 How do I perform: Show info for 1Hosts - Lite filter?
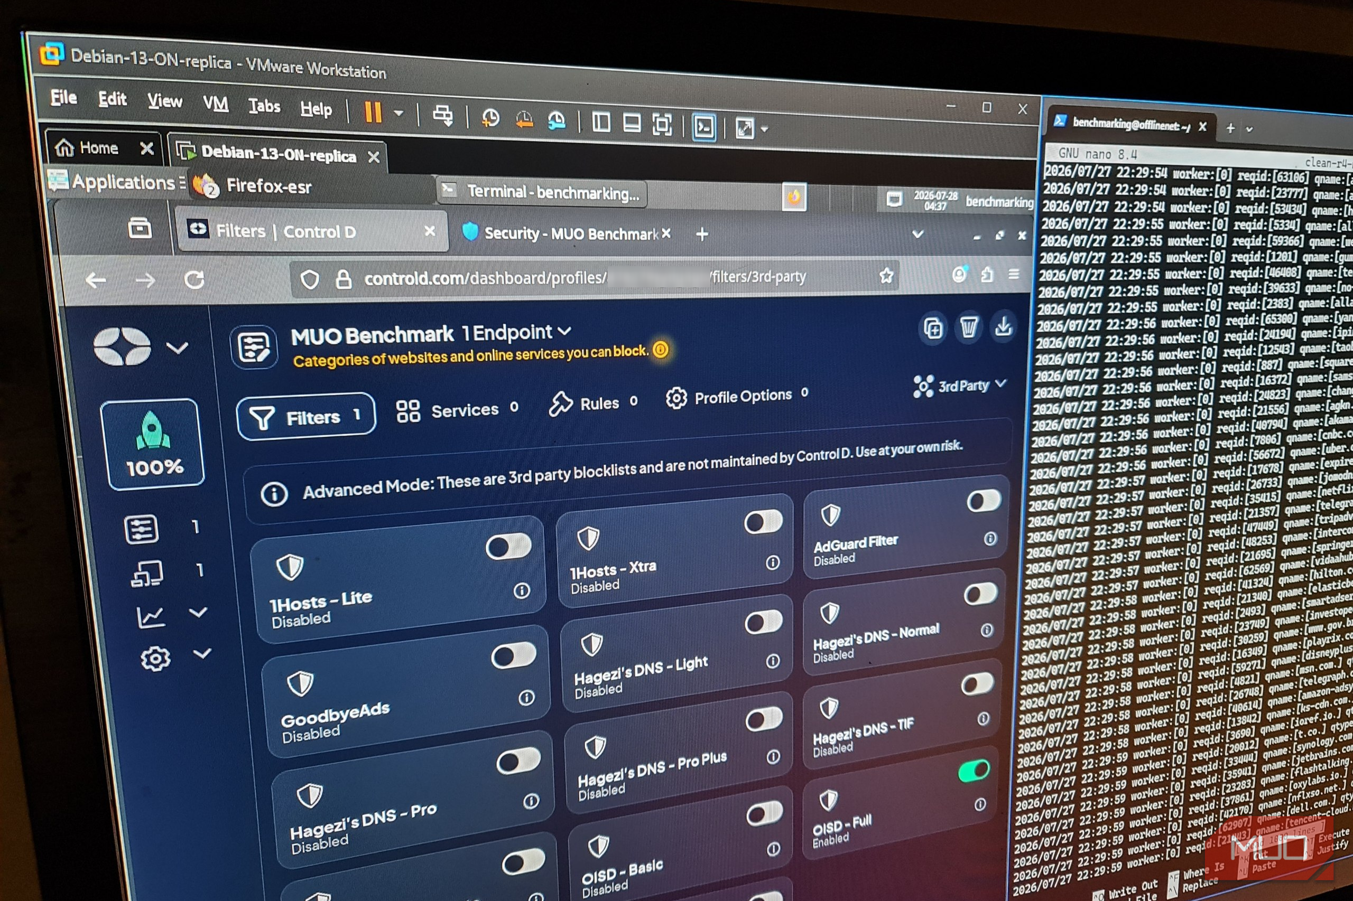[522, 590]
